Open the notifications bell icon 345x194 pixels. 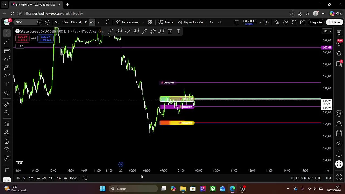pos(339,154)
